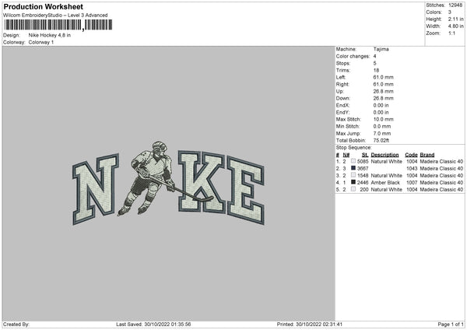Screen dimensions: 467x330
Task: Click the Trims value 18
Action: pos(376,70)
